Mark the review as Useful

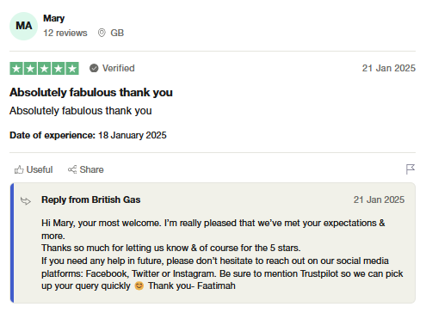34,169
